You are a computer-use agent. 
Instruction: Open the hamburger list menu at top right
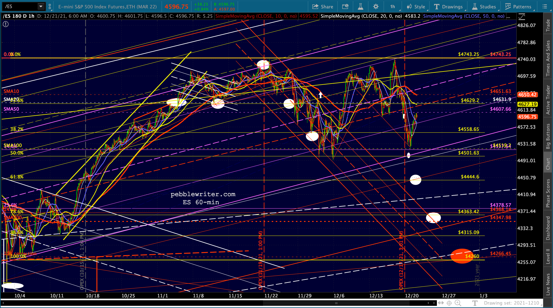click(545, 7)
